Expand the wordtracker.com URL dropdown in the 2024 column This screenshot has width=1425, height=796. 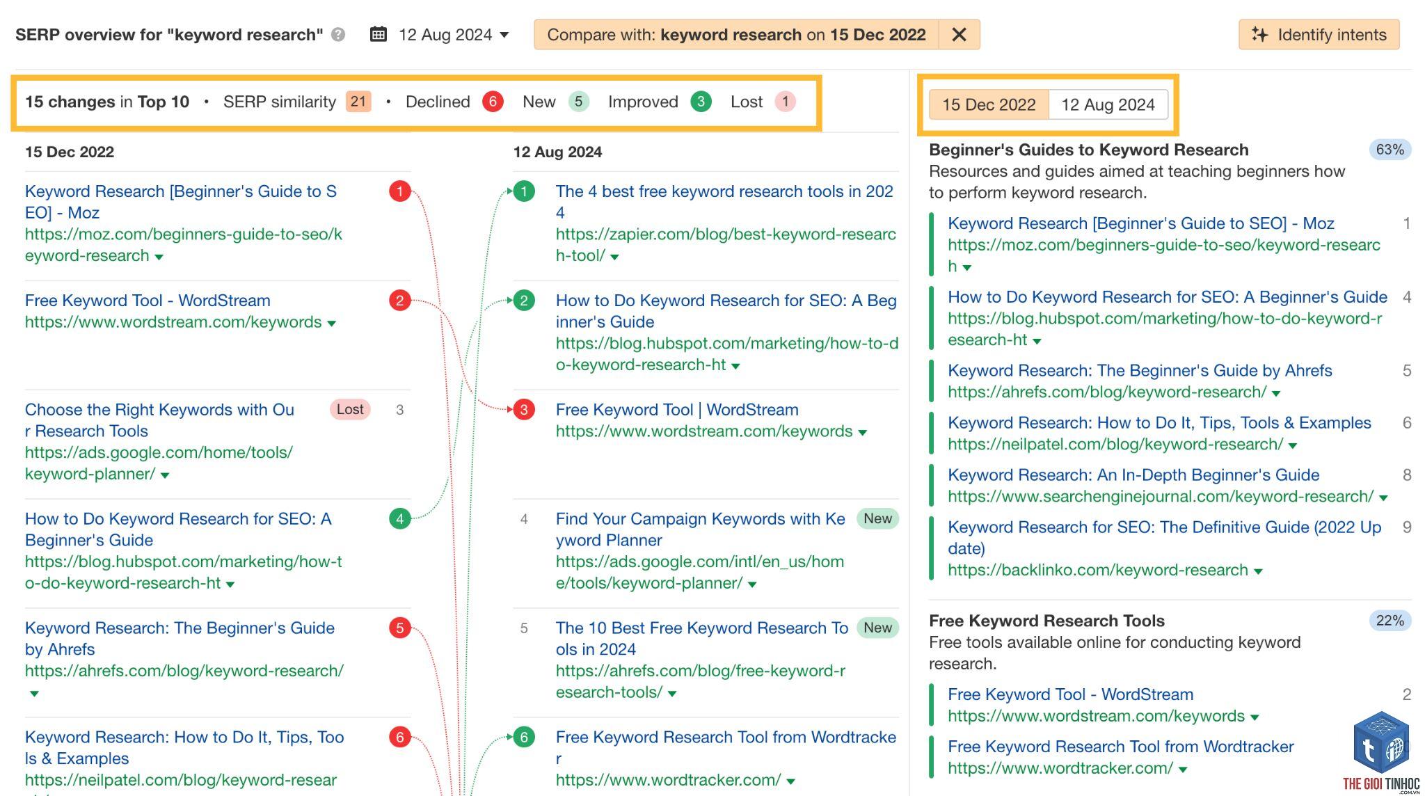790,781
